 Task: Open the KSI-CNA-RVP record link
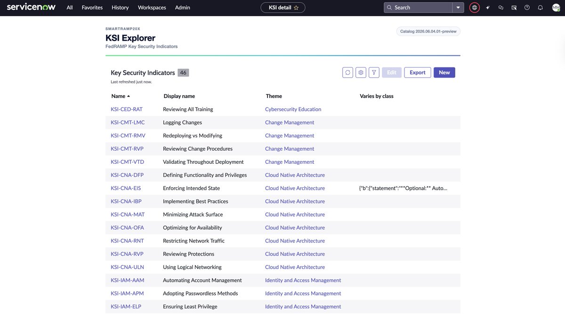click(127, 254)
